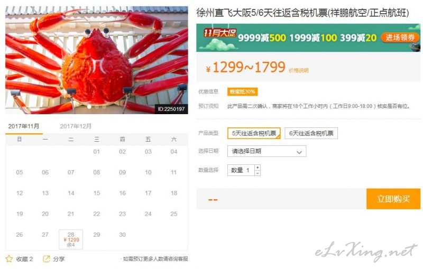Open the 价格说明 price explanation link
The height and width of the screenshot is (269, 423).
[x=298, y=70]
